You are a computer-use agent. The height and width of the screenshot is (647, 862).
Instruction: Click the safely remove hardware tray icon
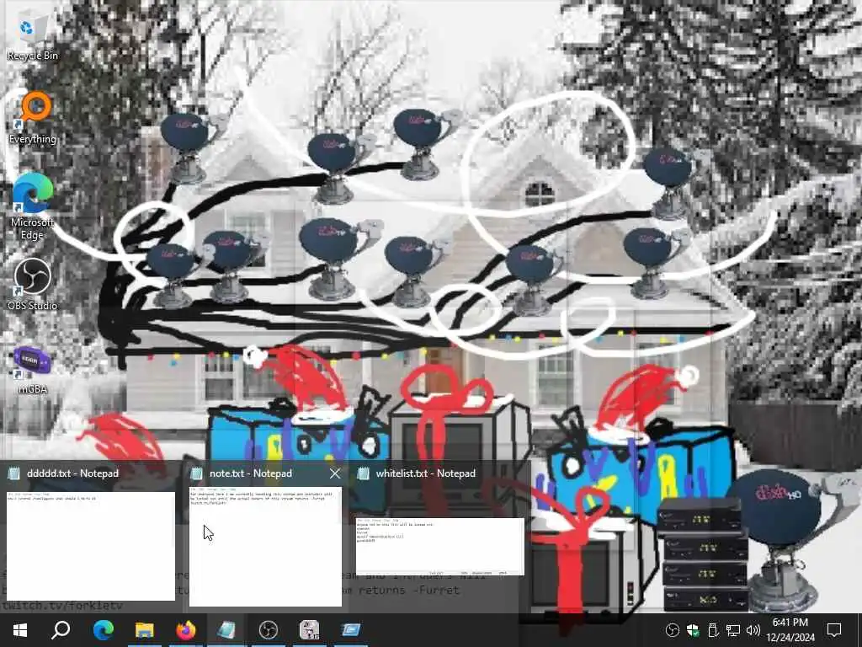pos(713,630)
